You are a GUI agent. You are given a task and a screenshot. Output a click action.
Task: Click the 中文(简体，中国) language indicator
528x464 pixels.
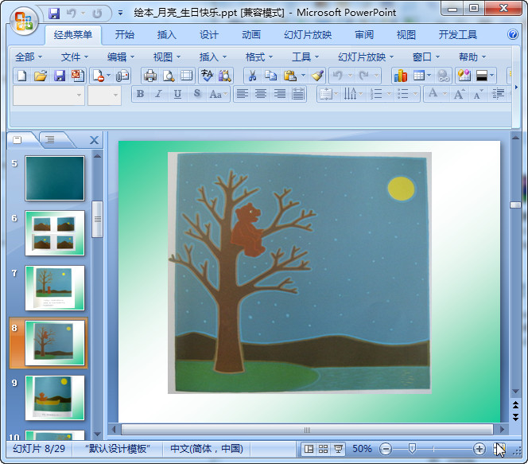tap(207, 449)
